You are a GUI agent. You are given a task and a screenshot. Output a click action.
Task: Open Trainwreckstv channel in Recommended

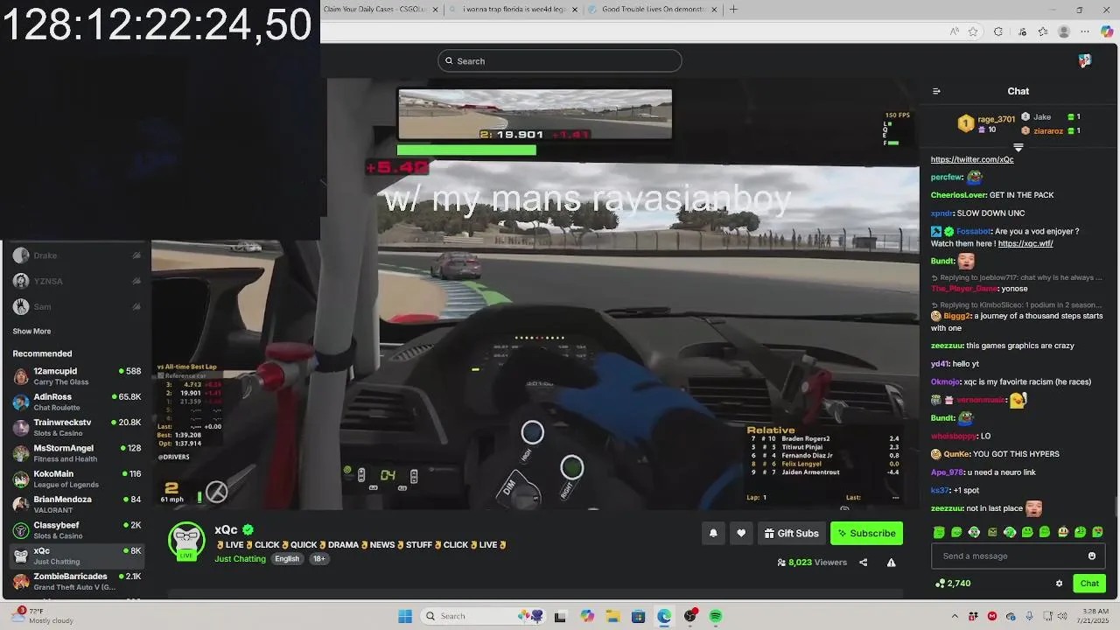point(76,427)
